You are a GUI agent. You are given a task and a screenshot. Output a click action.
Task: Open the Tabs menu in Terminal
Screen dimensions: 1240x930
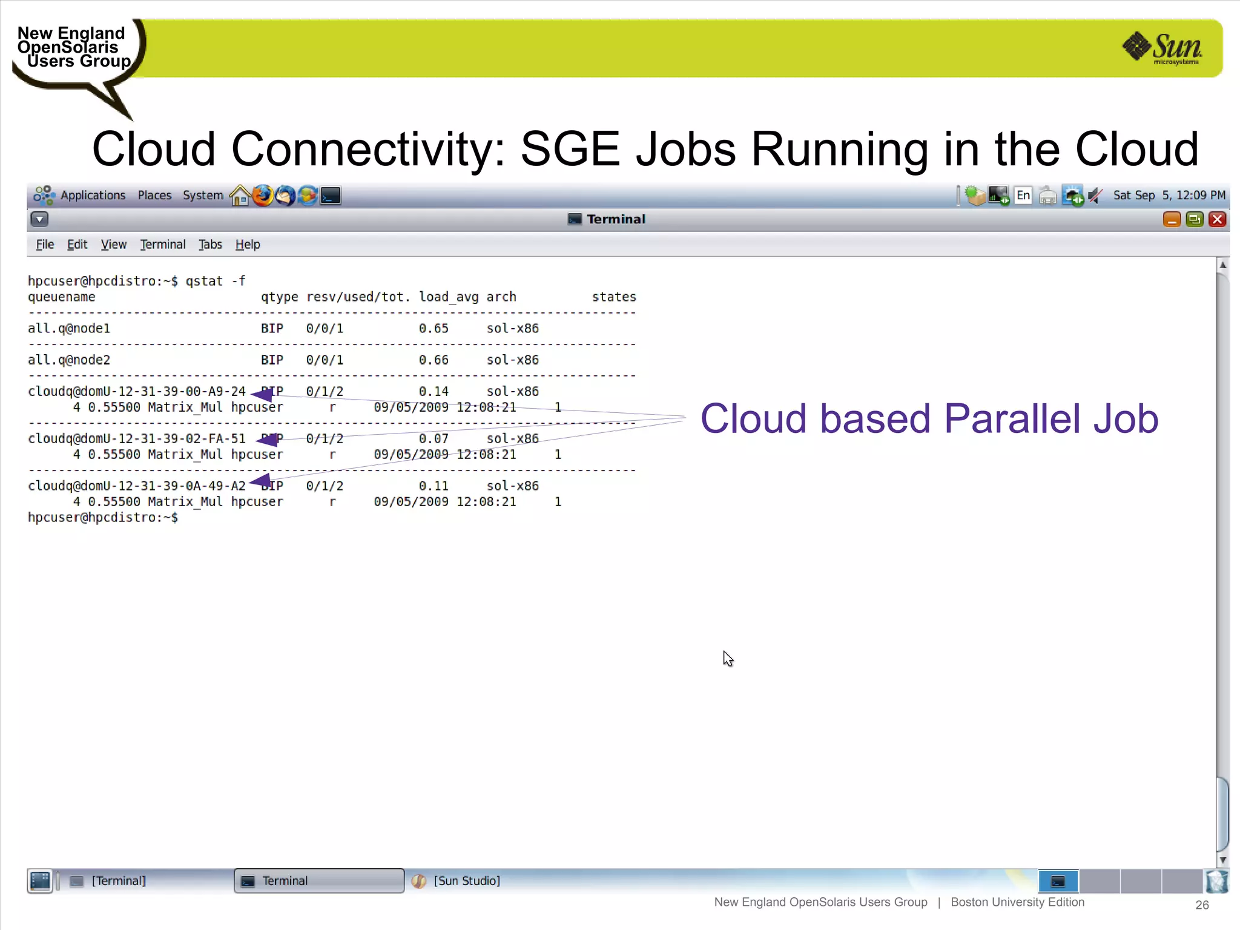click(210, 245)
